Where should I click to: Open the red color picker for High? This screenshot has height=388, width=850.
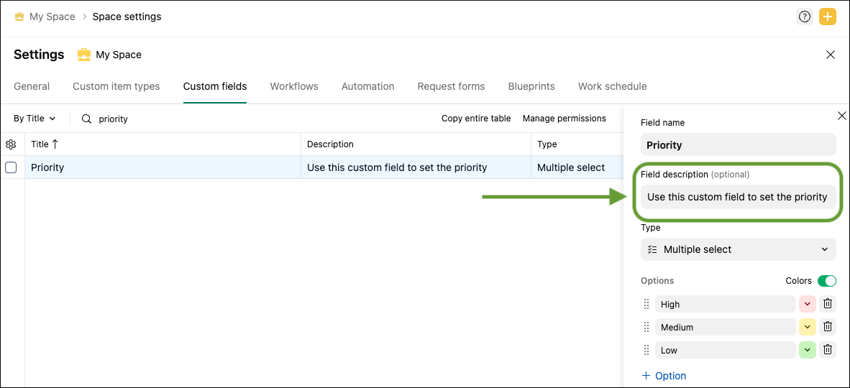tap(807, 304)
